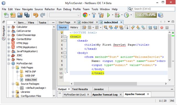Close the MyFirstServlet (run) output tab
Screen dimensions: 177x105
[88, 95]
